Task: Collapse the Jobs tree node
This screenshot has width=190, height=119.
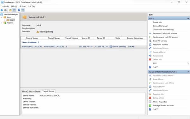Action: tap(2, 17)
